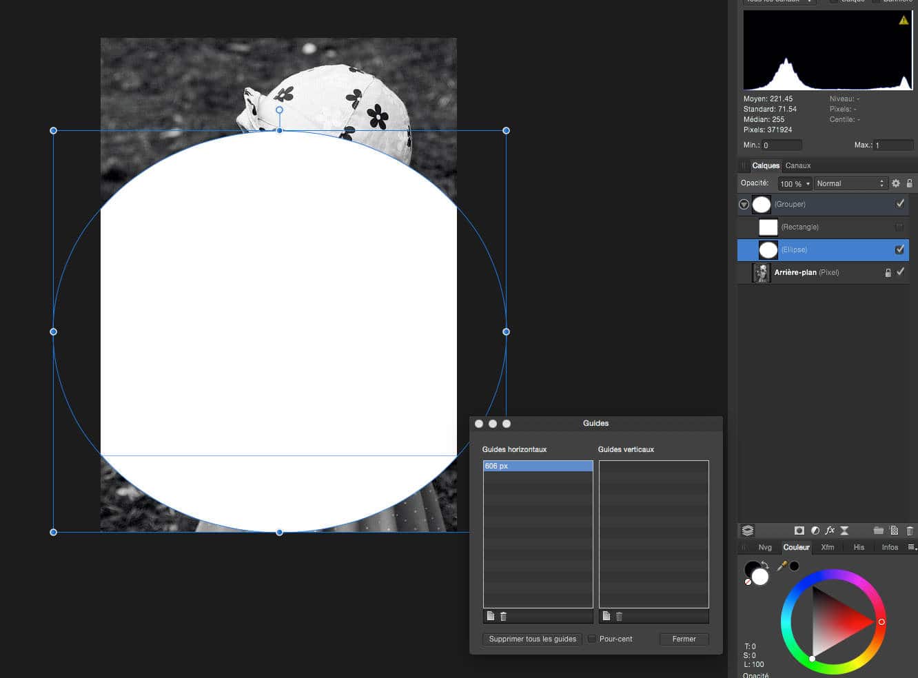Open the Xfm transform tab
Viewport: 918px width, 678px height.
click(x=828, y=547)
